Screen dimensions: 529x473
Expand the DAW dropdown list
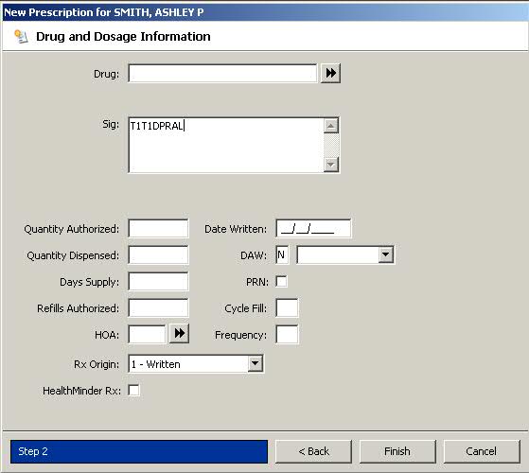click(385, 254)
